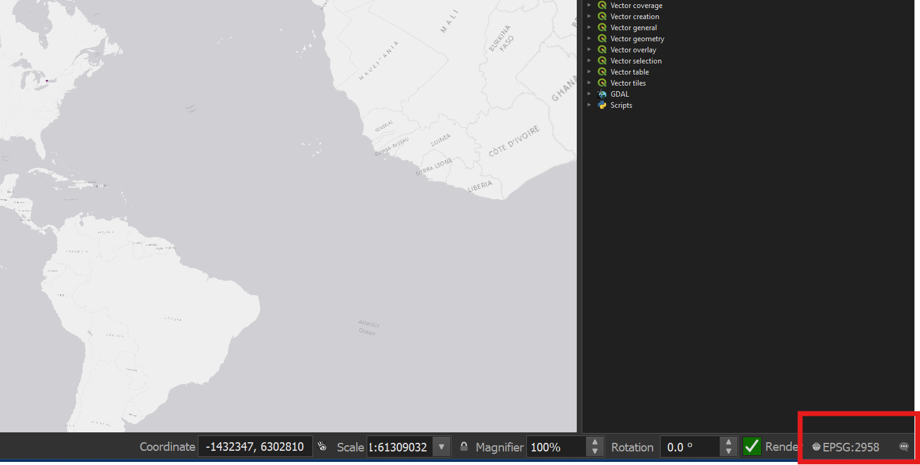Expand the Vector creation group
This screenshot has width=920, height=465.
[589, 17]
